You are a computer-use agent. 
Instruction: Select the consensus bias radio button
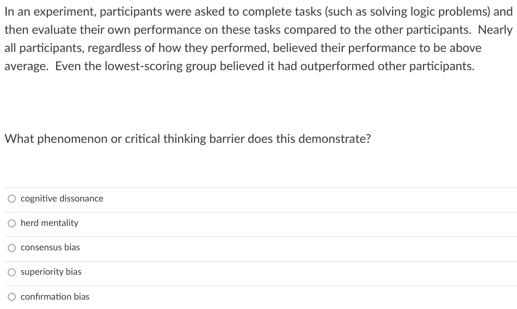(11, 248)
